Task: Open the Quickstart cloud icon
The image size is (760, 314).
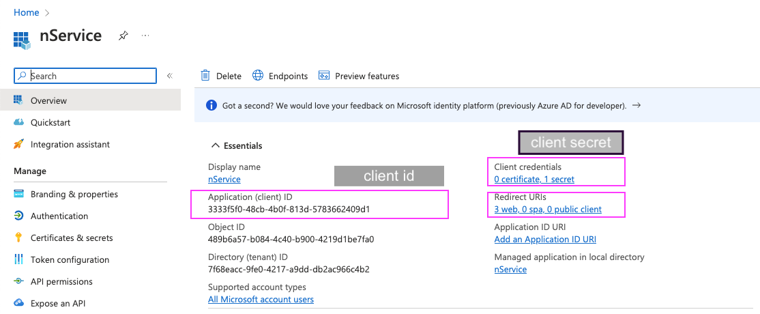Action: pos(18,122)
